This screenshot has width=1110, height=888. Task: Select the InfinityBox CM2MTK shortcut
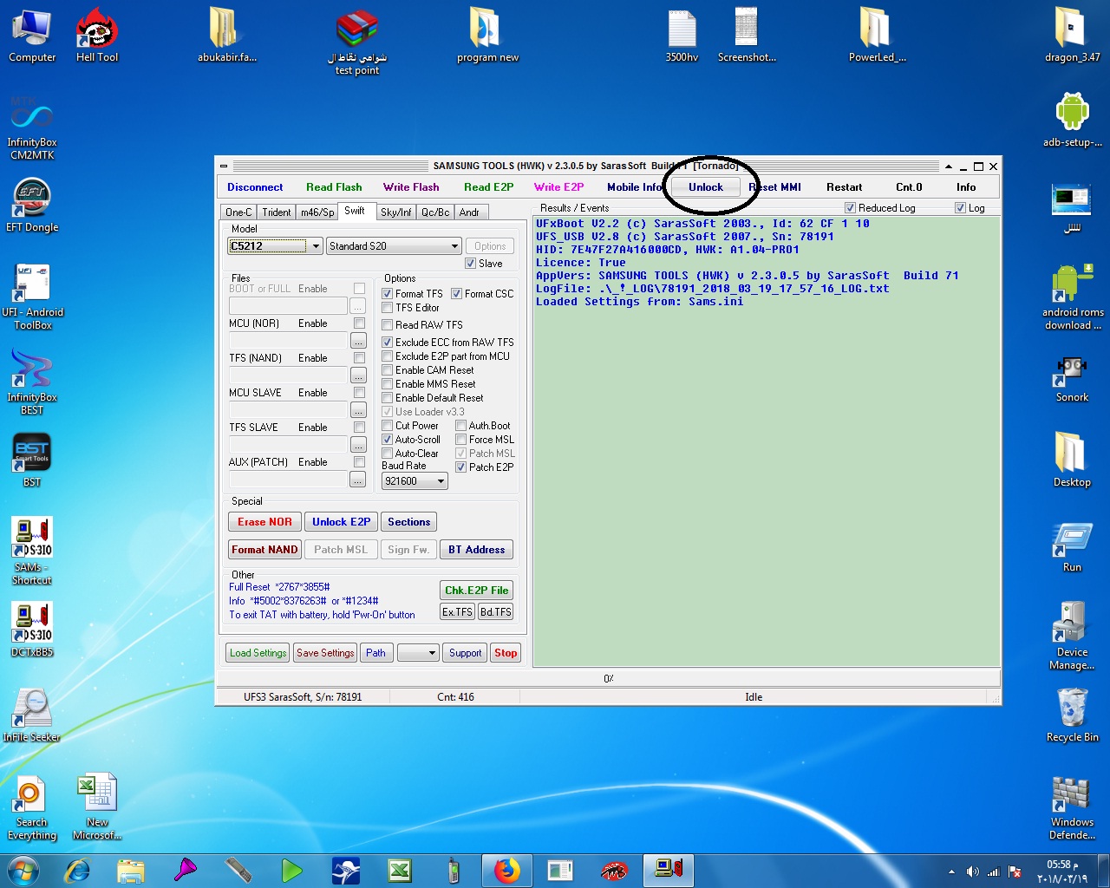[32, 127]
